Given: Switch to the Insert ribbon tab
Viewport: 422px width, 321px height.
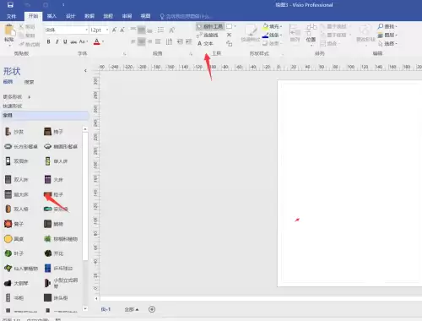Looking at the screenshot, I should [51, 16].
